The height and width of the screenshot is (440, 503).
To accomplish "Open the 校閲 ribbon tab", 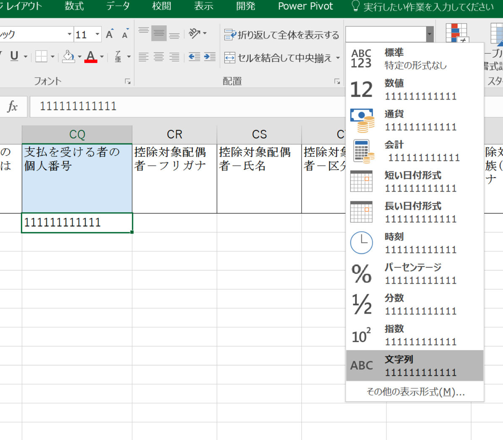I will (161, 6).
